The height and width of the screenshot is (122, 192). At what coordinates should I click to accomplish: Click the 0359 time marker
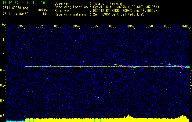(168, 26)
